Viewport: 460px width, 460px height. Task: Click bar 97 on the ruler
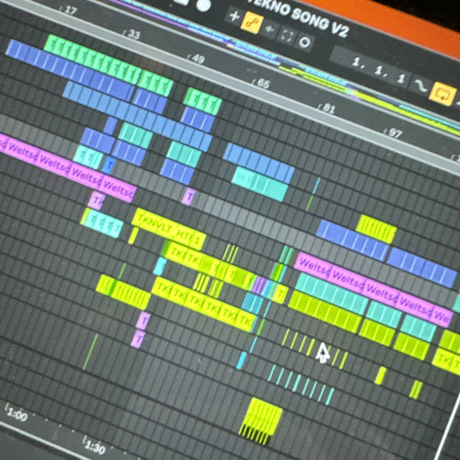pos(394,132)
